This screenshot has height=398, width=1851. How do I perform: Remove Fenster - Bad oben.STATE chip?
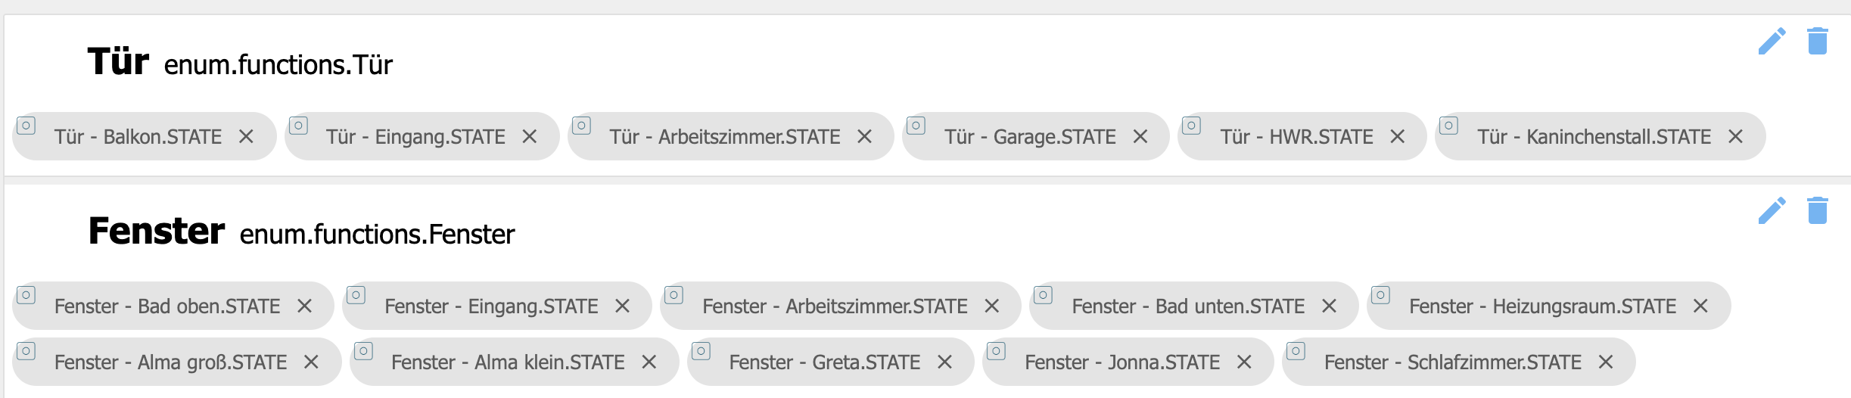coord(304,306)
